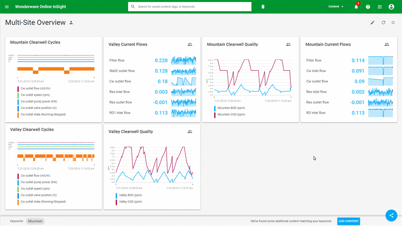Image resolution: width=402 pixels, height=226 pixels.
Task: Click shared icon on Valley Clearwell Quality
Action: (190, 132)
